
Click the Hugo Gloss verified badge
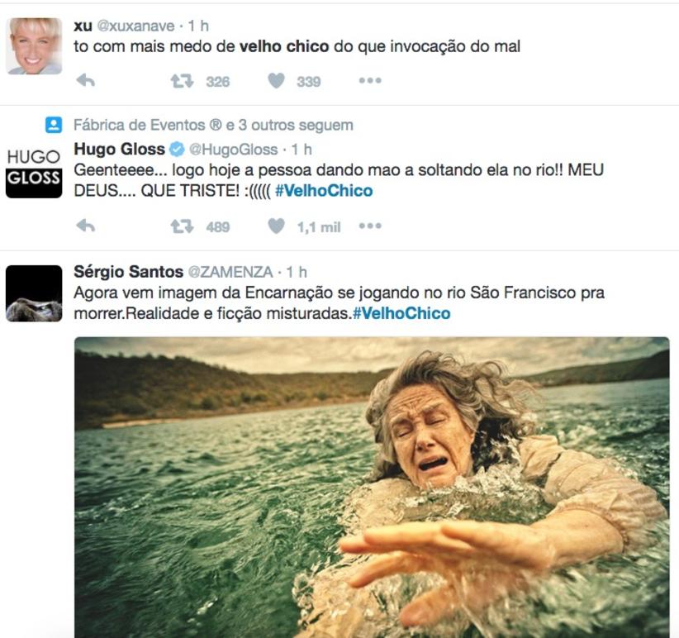[x=177, y=150]
